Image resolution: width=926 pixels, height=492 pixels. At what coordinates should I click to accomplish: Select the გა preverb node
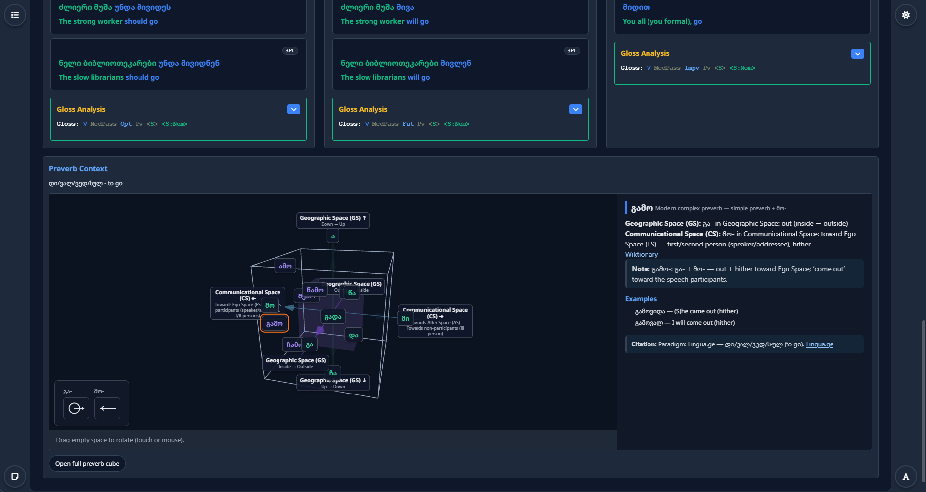[x=310, y=344]
